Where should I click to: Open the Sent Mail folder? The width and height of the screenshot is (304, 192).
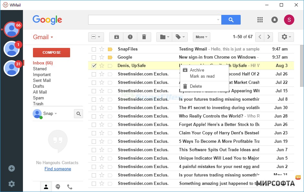tap(42, 80)
